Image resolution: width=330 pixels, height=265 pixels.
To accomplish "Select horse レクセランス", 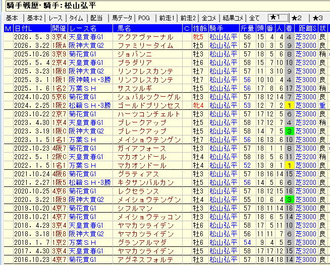I will click(x=138, y=191).
